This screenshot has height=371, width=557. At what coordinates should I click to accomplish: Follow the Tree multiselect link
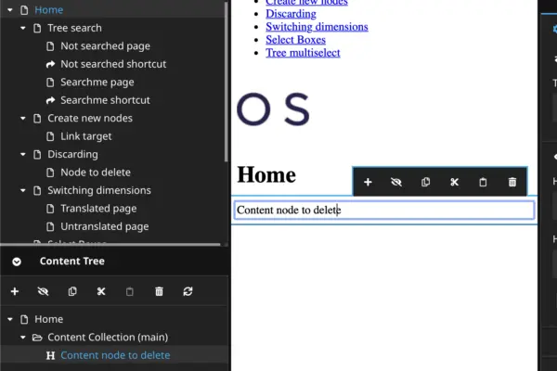point(303,53)
